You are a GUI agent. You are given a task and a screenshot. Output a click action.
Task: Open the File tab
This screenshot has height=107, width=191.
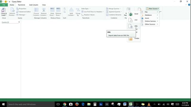[4, 5]
